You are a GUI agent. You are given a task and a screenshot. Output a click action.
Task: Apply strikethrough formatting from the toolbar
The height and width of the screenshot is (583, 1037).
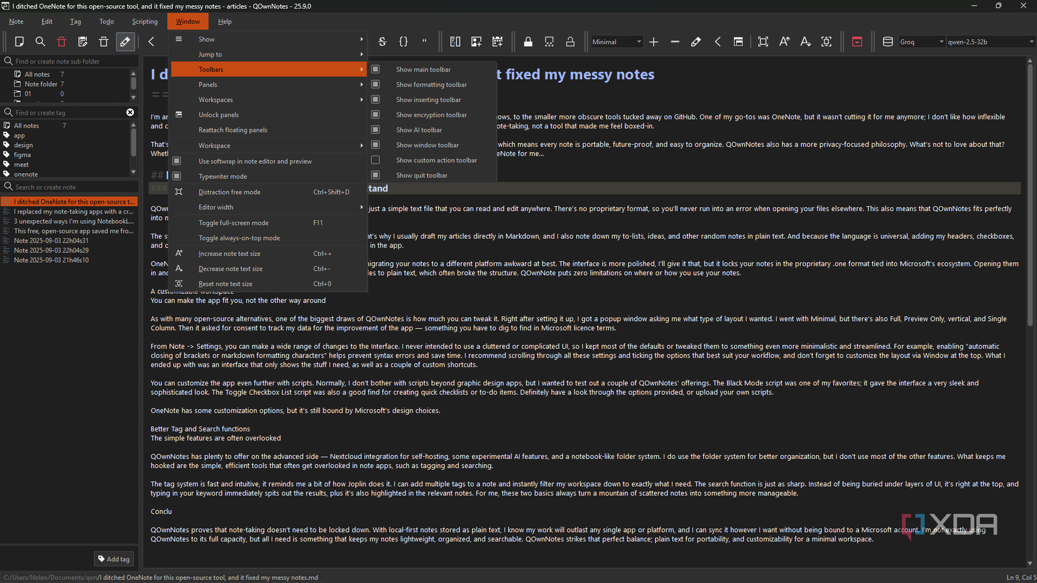pyautogui.click(x=382, y=41)
